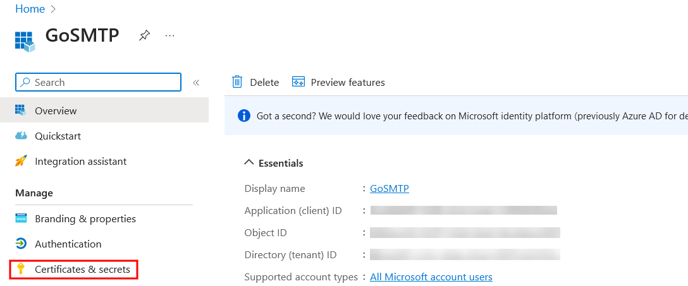Click the Branding & properties www icon

21,218
